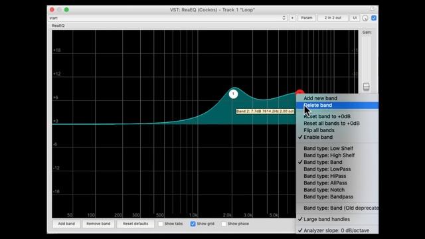Viewport: 425px width, 239px height.
Task: Open the preset dropdown showing 'start'
Action: 167,18
